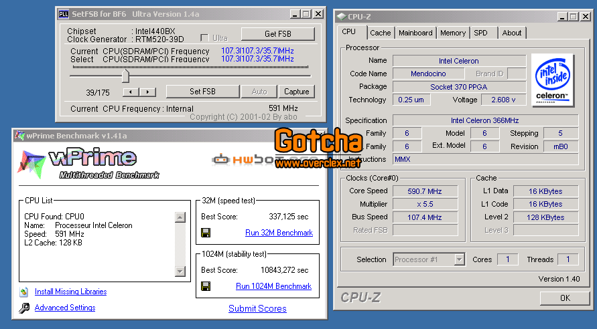The image size is (597, 329).
Task: Click the Code Name value Mendocino
Action: click(428, 74)
